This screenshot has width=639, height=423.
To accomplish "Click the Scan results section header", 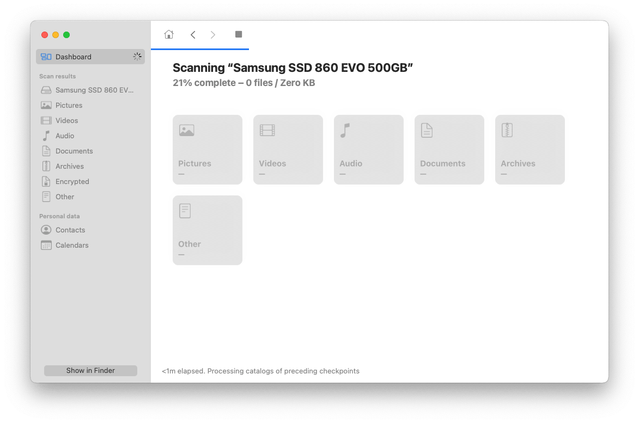I will click(x=57, y=76).
